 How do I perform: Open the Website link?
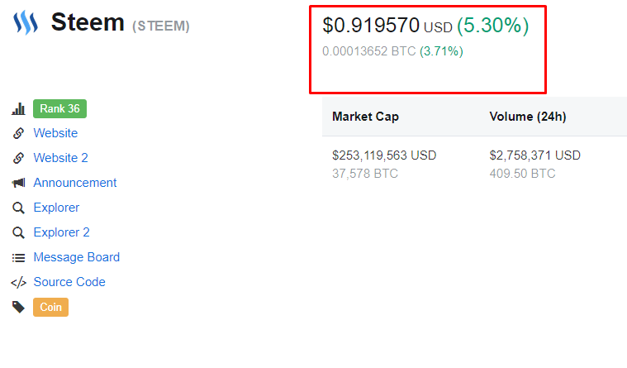click(55, 133)
